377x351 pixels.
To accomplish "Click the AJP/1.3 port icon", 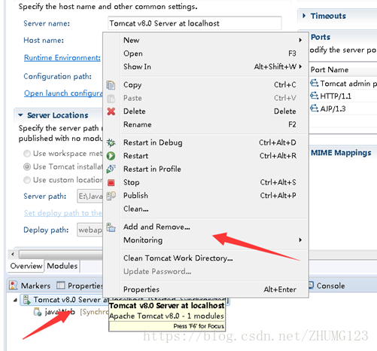I will (315, 108).
